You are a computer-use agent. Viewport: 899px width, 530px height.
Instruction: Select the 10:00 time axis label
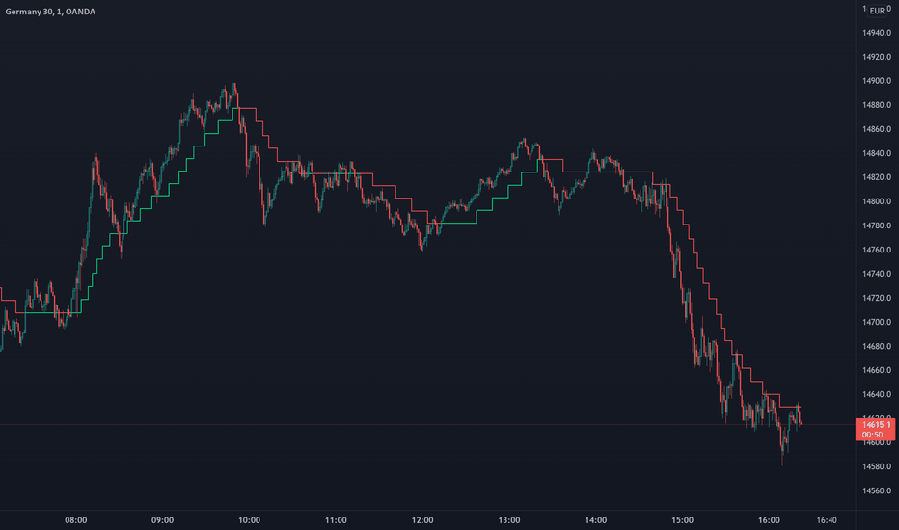click(x=249, y=520)
